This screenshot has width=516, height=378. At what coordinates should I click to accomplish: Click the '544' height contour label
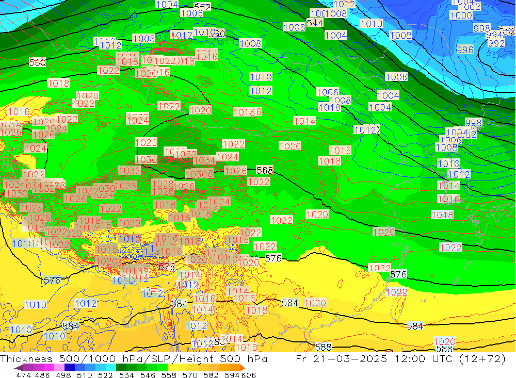click(315, 23)
